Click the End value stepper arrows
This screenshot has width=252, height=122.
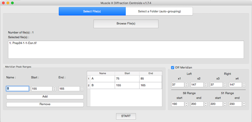tap(82, 89)
